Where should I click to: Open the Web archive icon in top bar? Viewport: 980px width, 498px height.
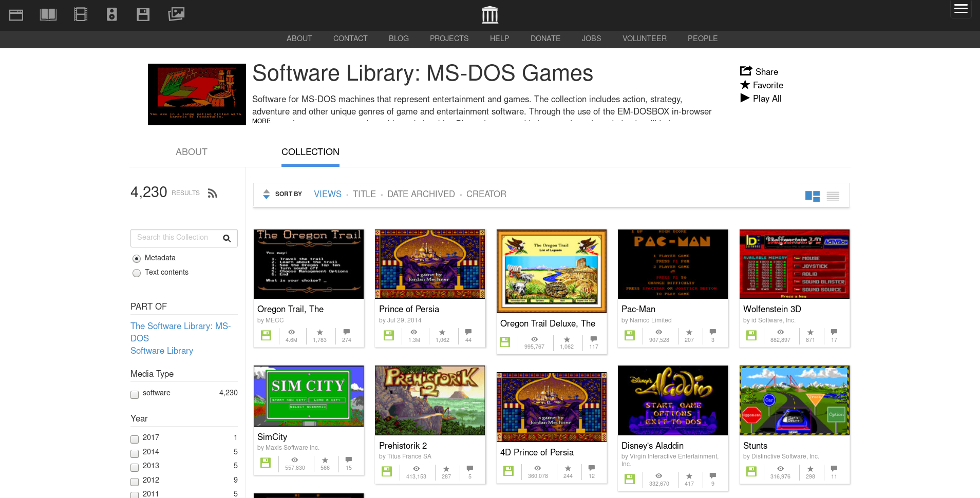(16, 15)
